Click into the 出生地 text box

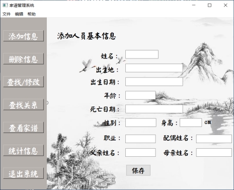pos(154,68)
